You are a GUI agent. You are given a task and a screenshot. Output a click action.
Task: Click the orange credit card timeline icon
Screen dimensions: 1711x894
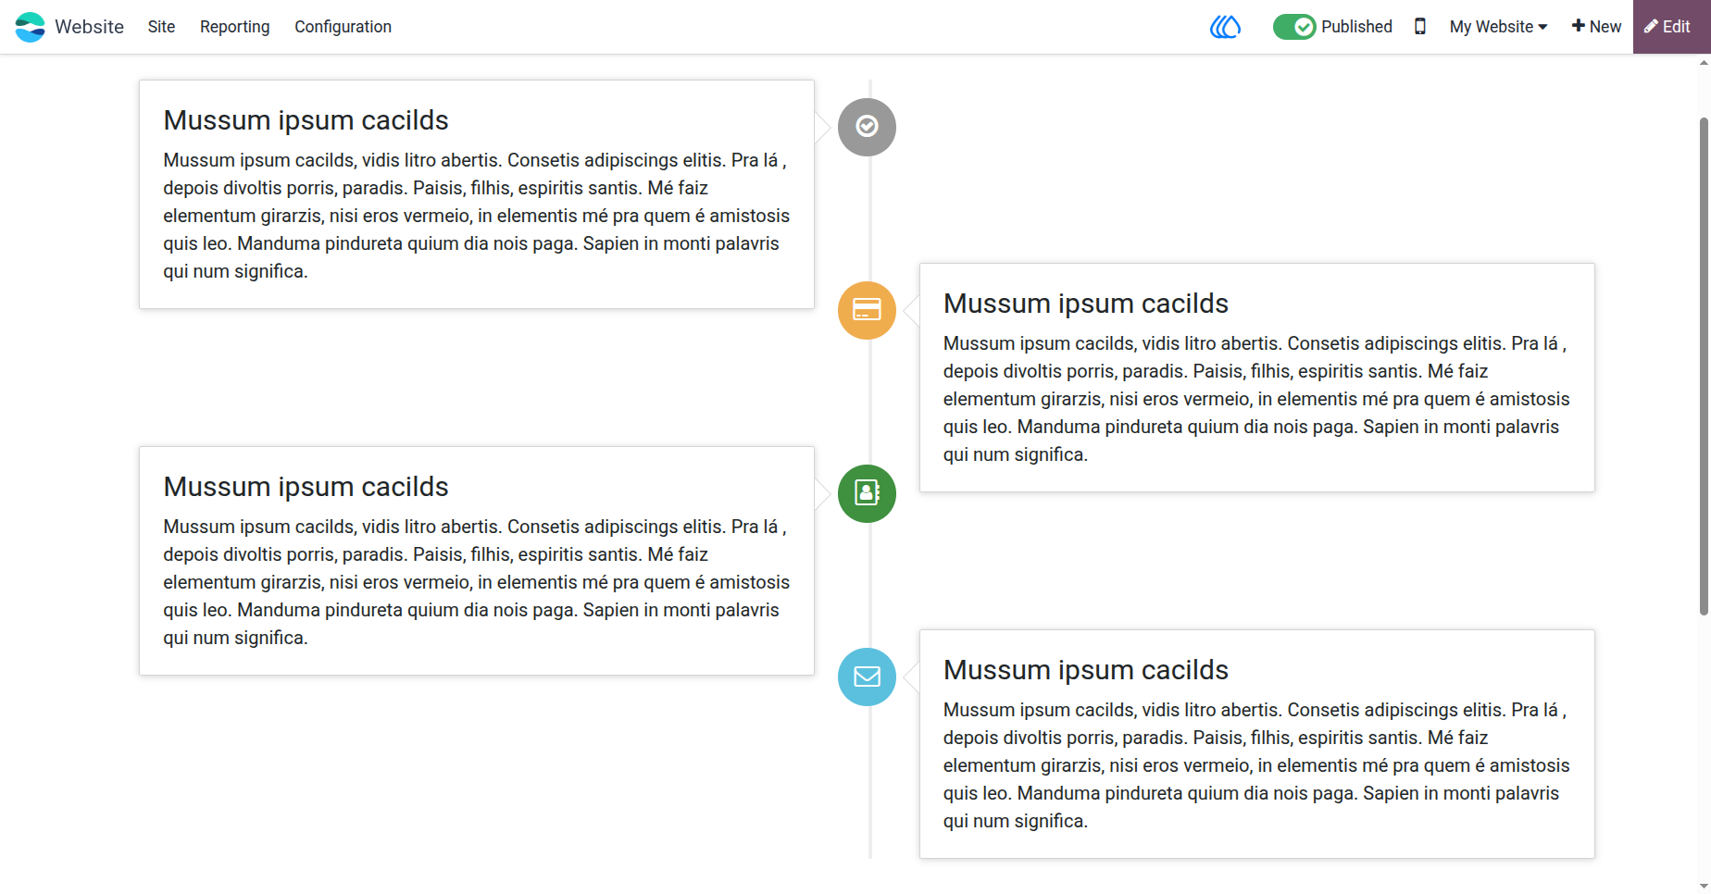[x=867, y=310]
